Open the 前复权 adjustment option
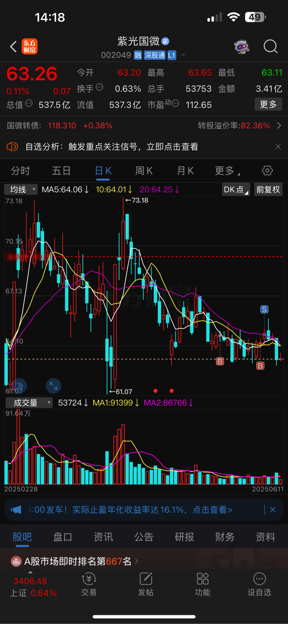Screen dimensions: 288x624 (268, 190)
